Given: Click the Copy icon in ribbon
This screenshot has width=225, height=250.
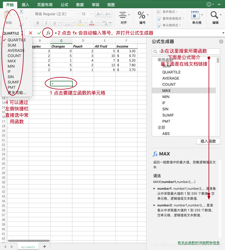Looking at the screenshot, I should [x=22, y=18].
